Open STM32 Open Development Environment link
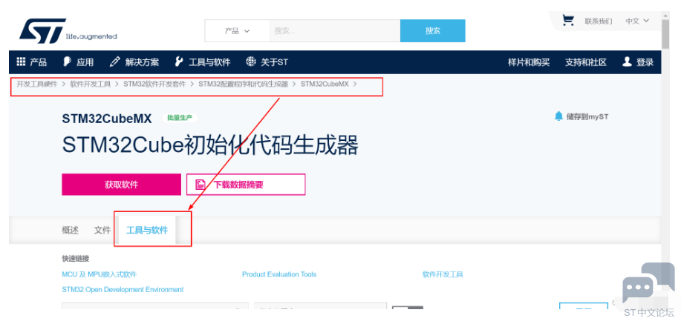Viewport: 681px width, 324px height. click(x=123, y=289)
